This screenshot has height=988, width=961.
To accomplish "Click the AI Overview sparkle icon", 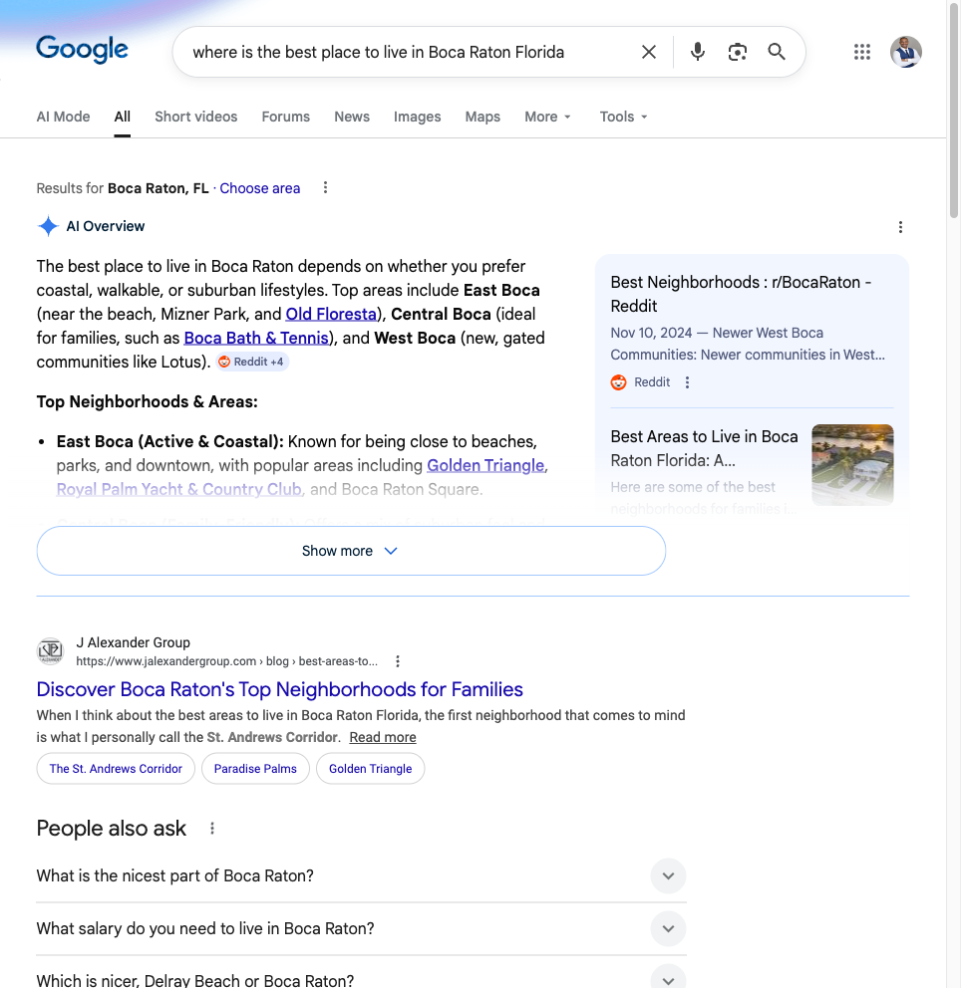I will [x=47, y=226].
